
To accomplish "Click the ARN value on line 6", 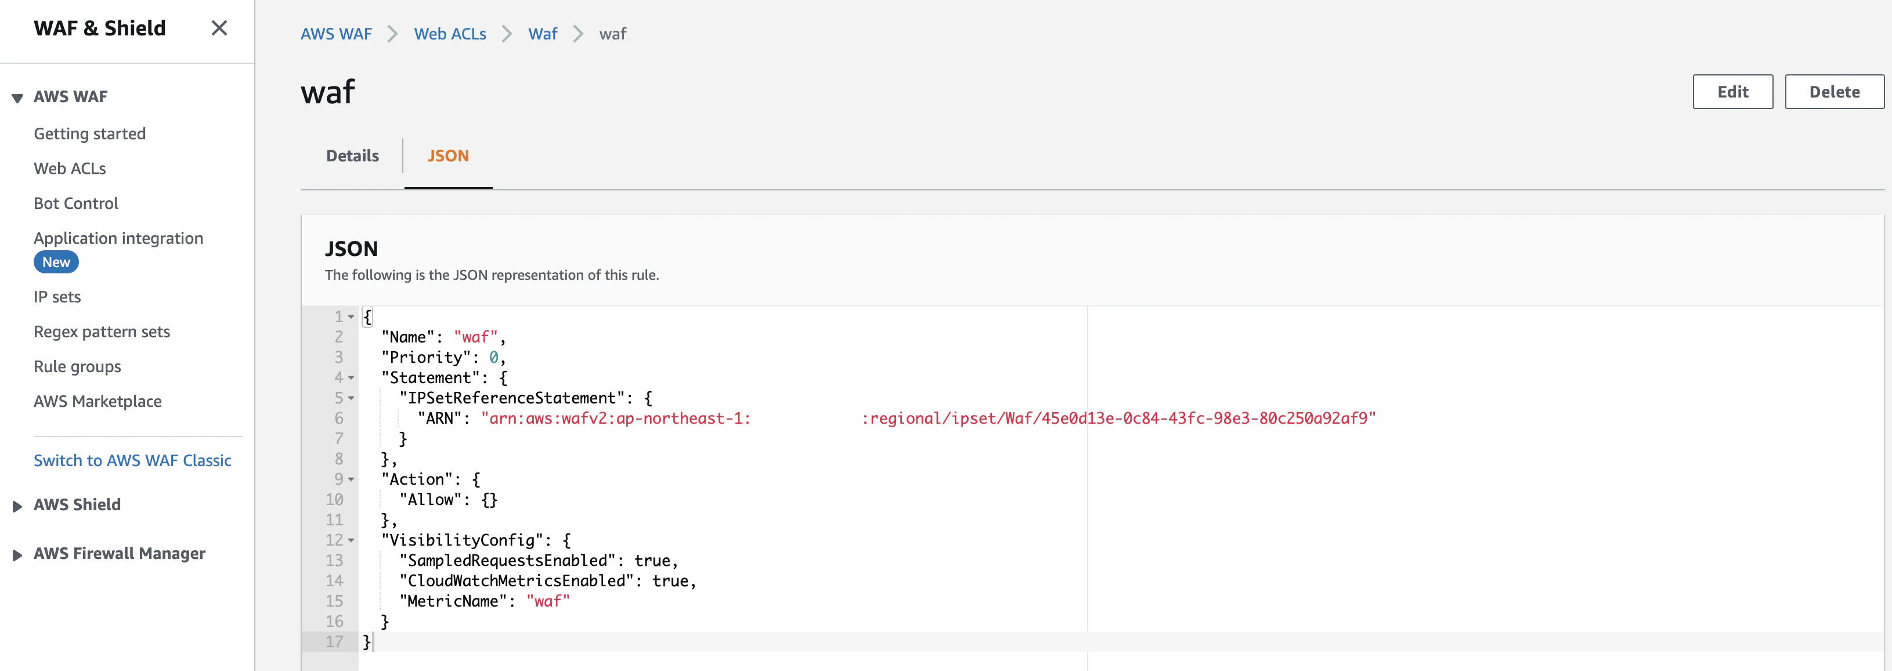I will [x=929, y=418].
